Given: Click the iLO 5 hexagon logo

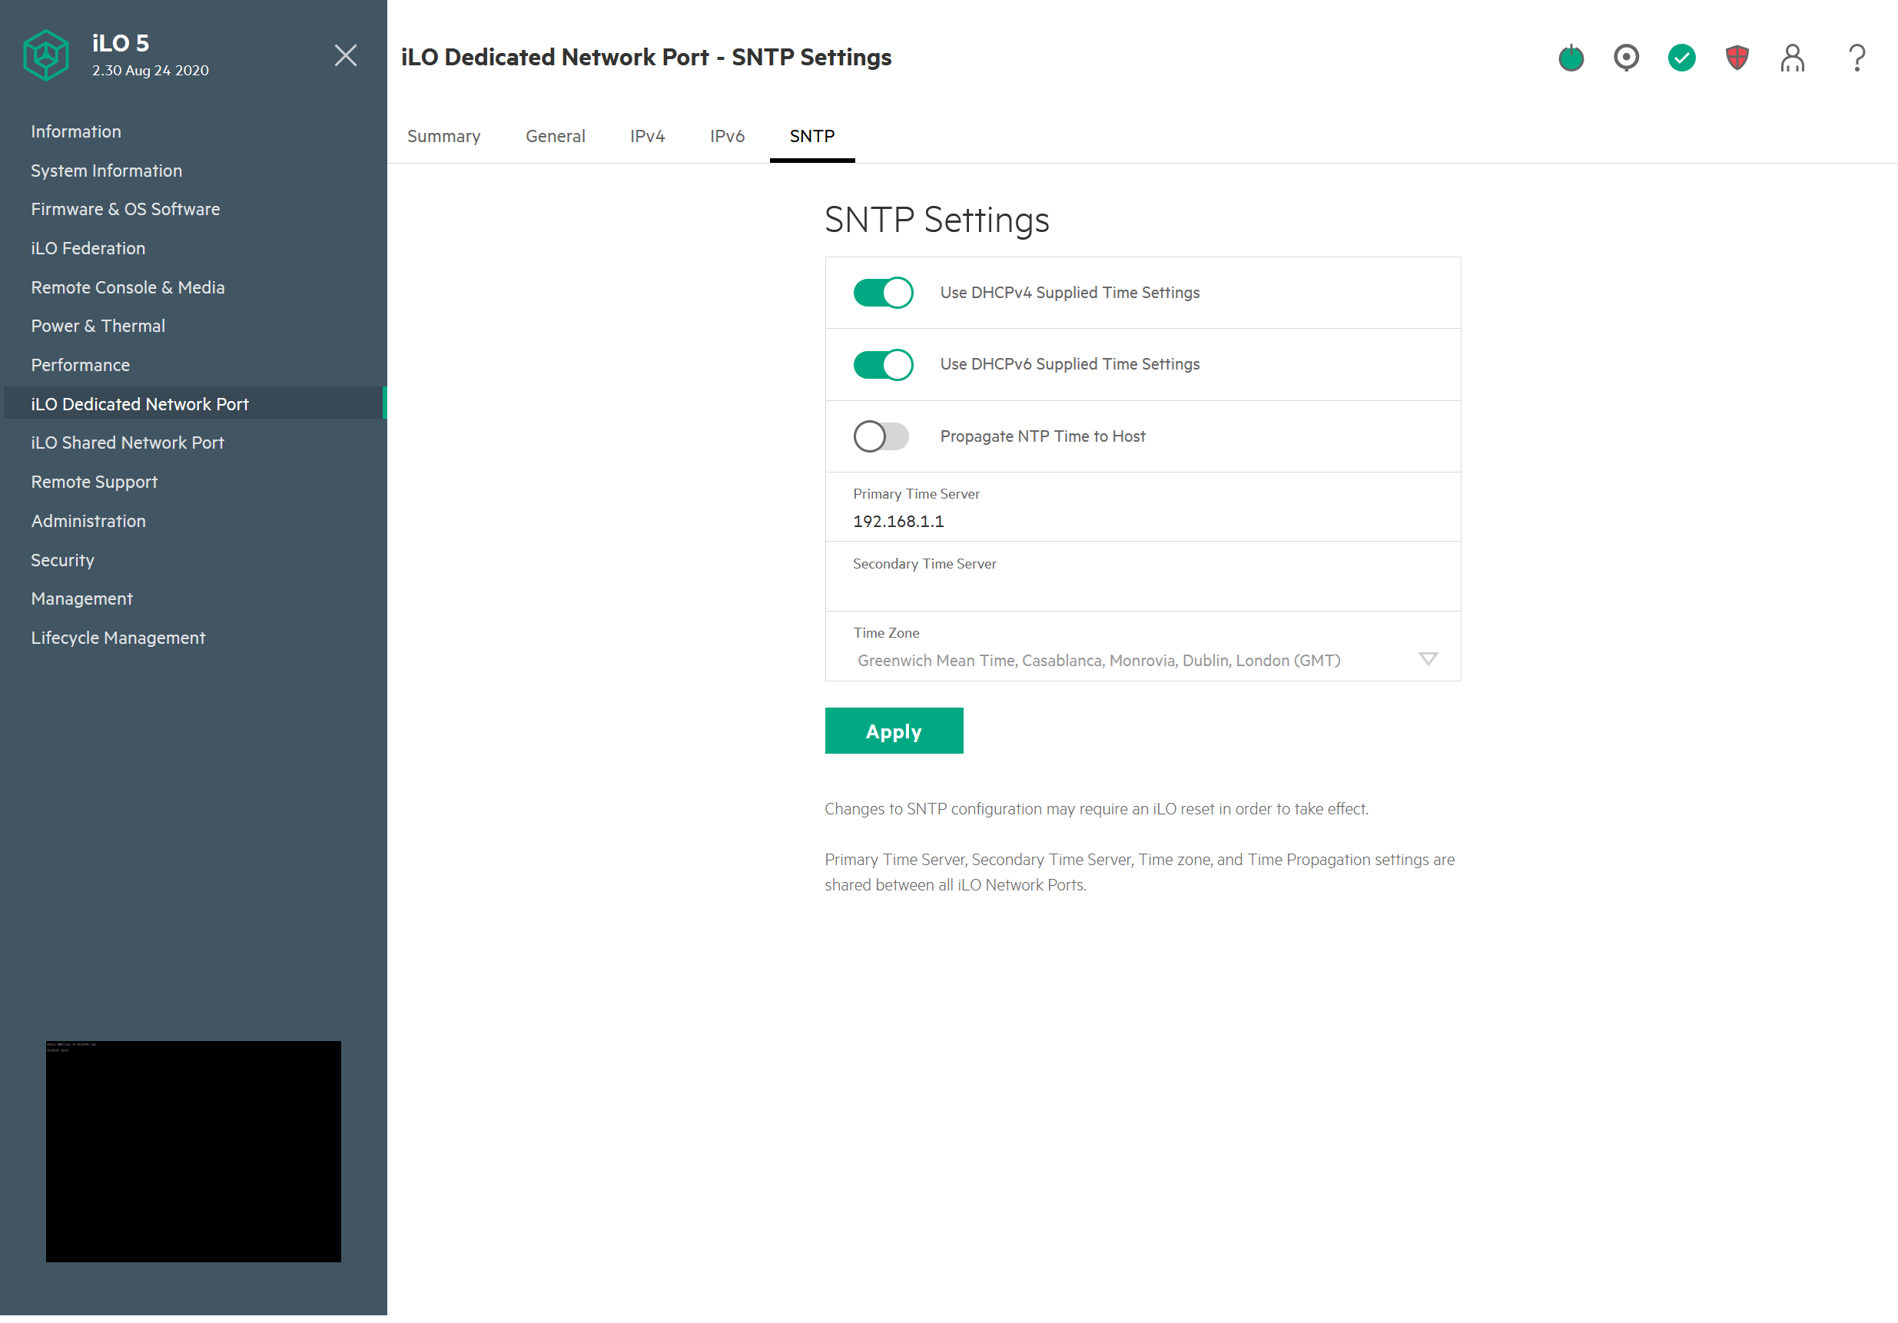Looking at the screenshot, I should coord(45,55).
